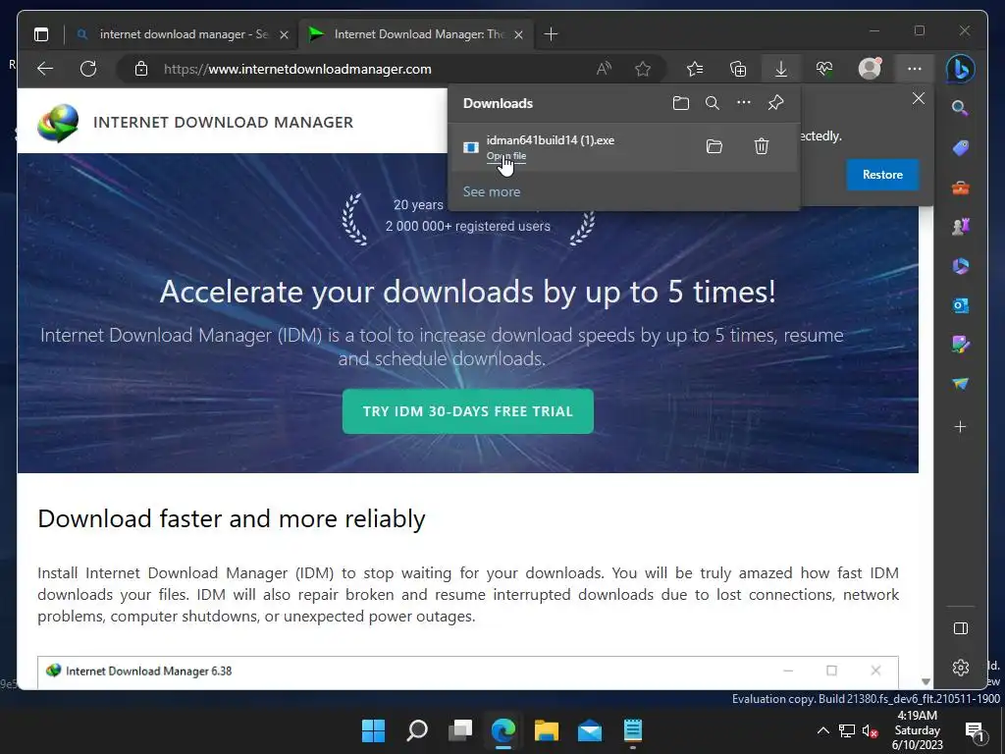Image resolution: width=1005 pixels, height=754 pixels.
Task: Close the internet download manager search tab
Action: [284, 34]
